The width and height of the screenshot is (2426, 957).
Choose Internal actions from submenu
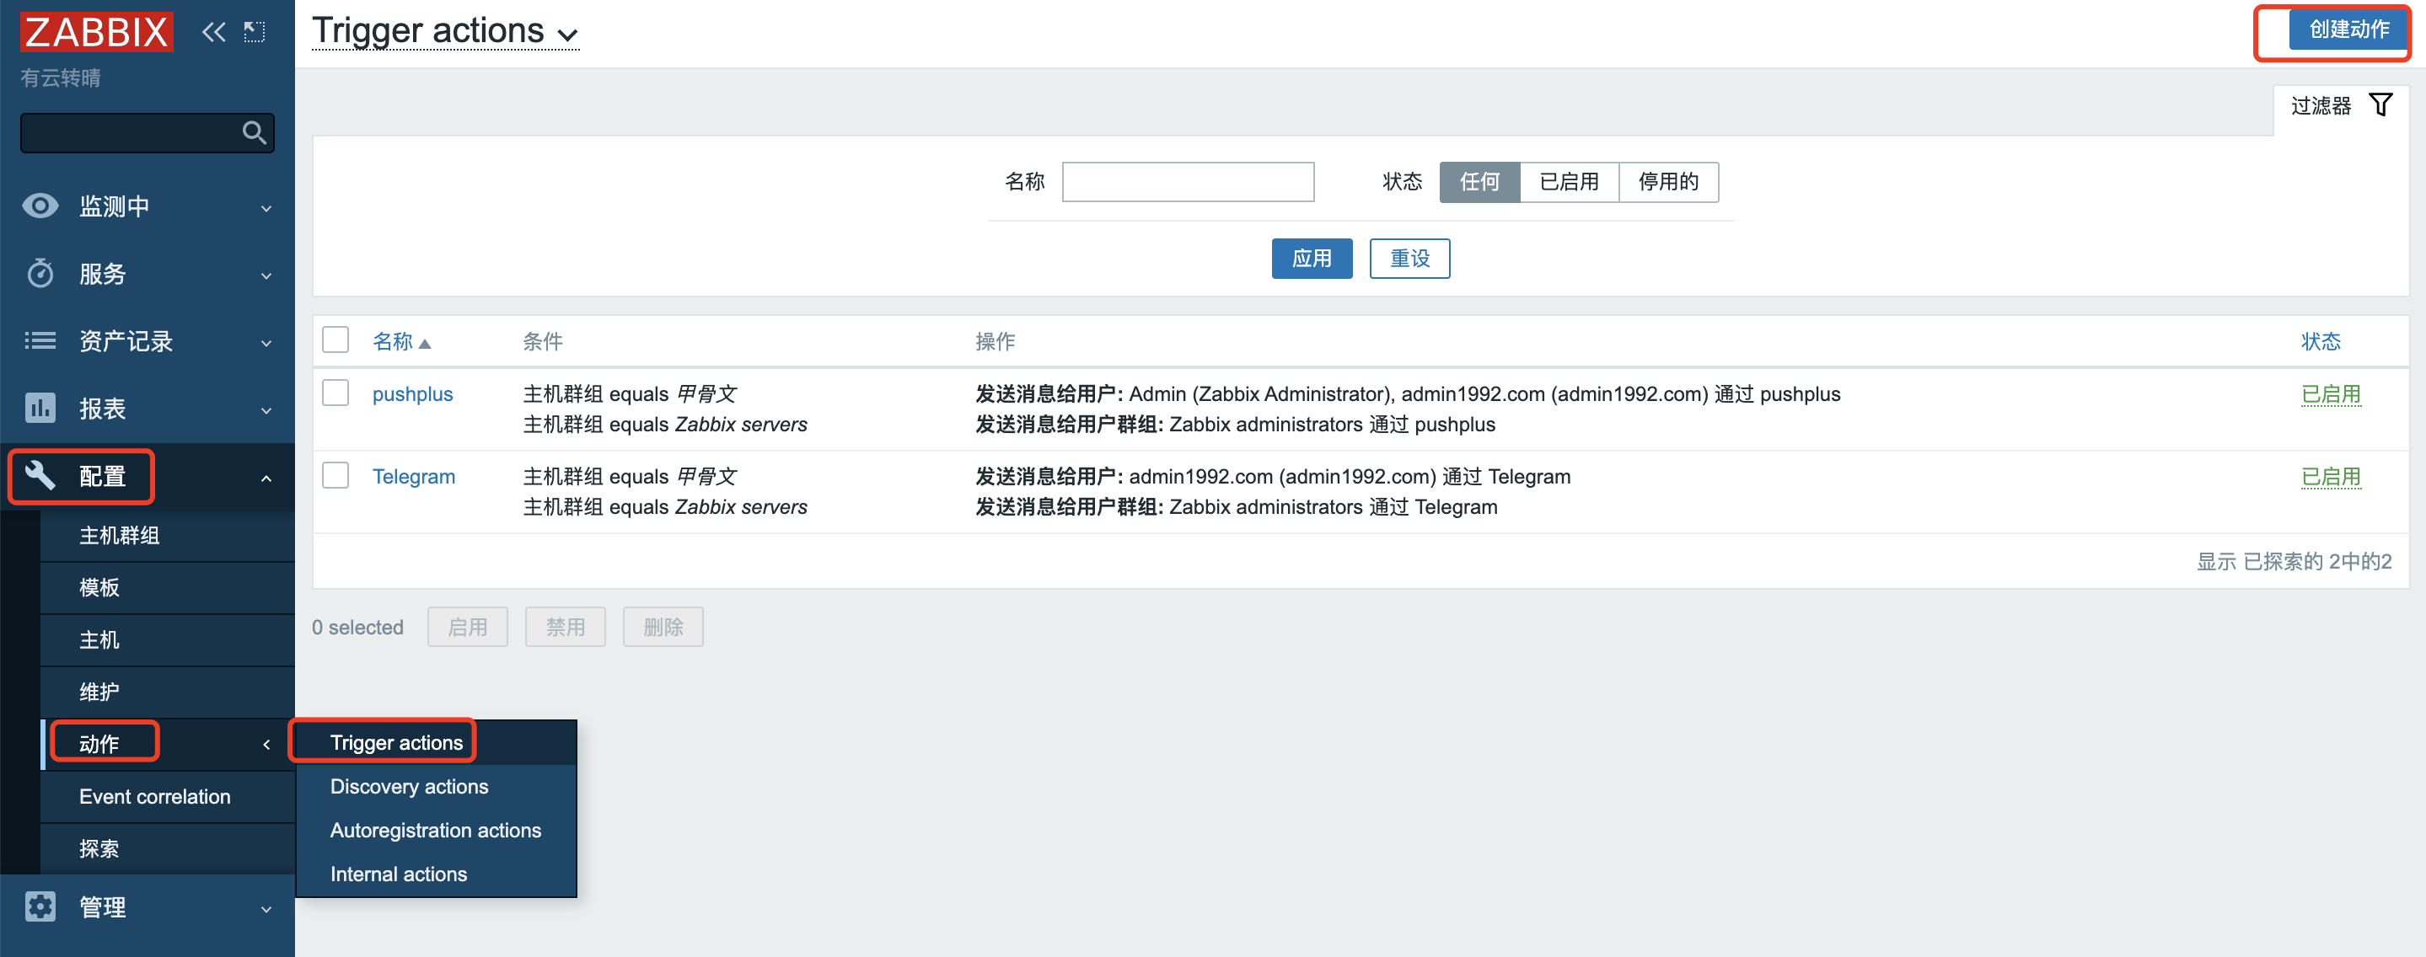(x=399, y=874)
